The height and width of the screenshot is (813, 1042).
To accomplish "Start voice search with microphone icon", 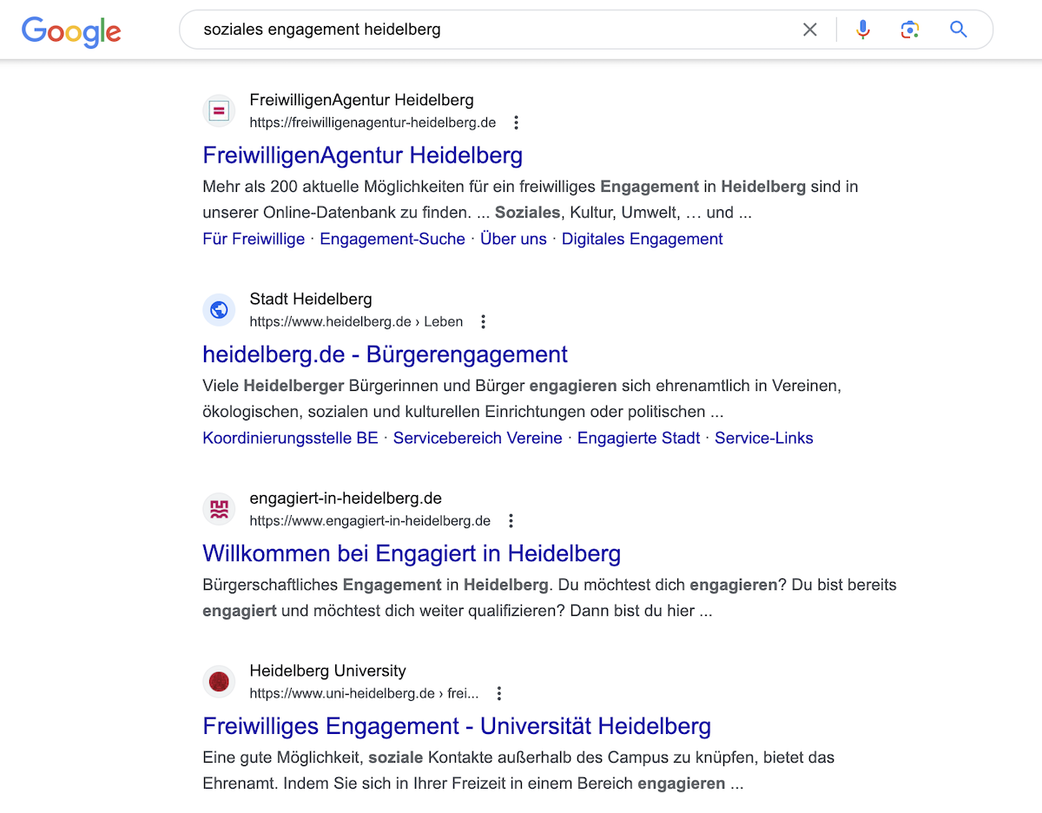I will point(862,30).
